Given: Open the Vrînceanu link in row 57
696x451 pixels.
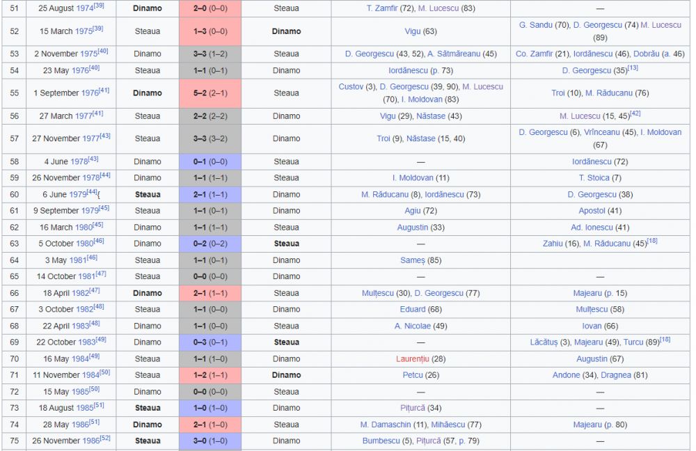Looking at the screenshot, I should 601,132.
